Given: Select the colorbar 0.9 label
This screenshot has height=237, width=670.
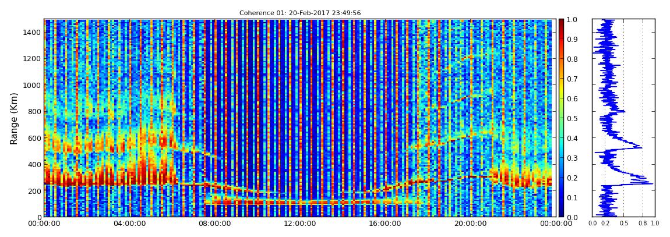Looking at the screenshot, I should pyautogui.click(x=573, y=39).
